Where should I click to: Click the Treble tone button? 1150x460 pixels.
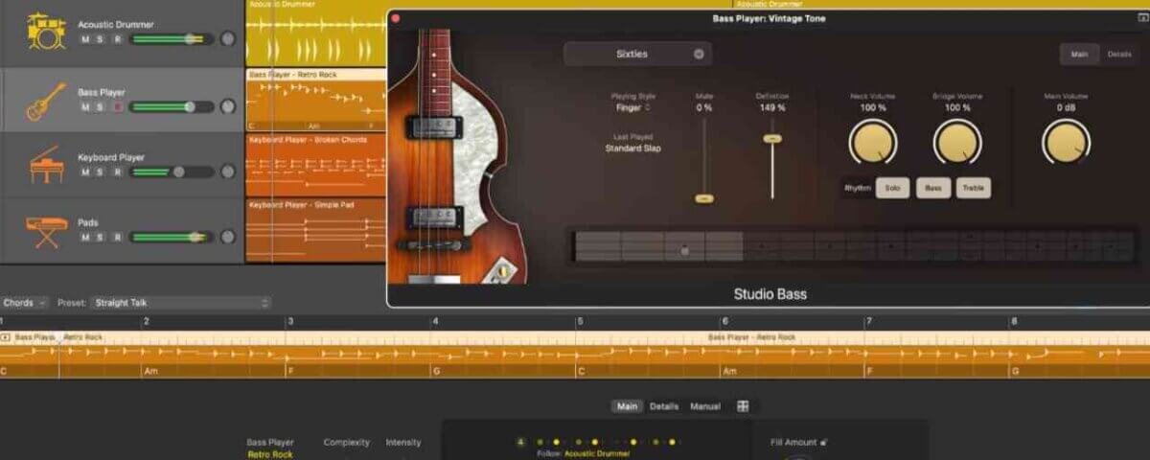973,189
